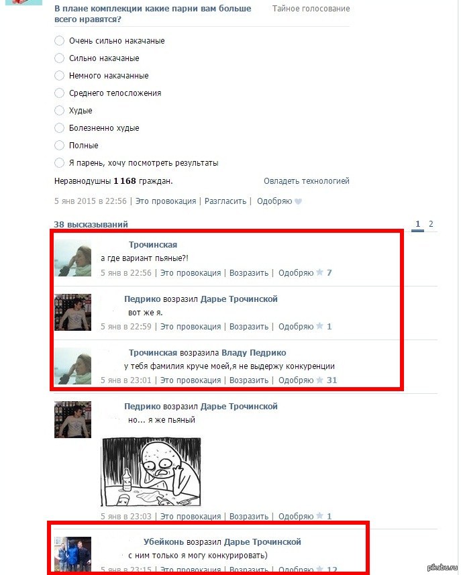This screenshot has height=575, width=461.
Task: Open the Педрико avatar beside "вот же я"
Action: [x=72, y=313]
